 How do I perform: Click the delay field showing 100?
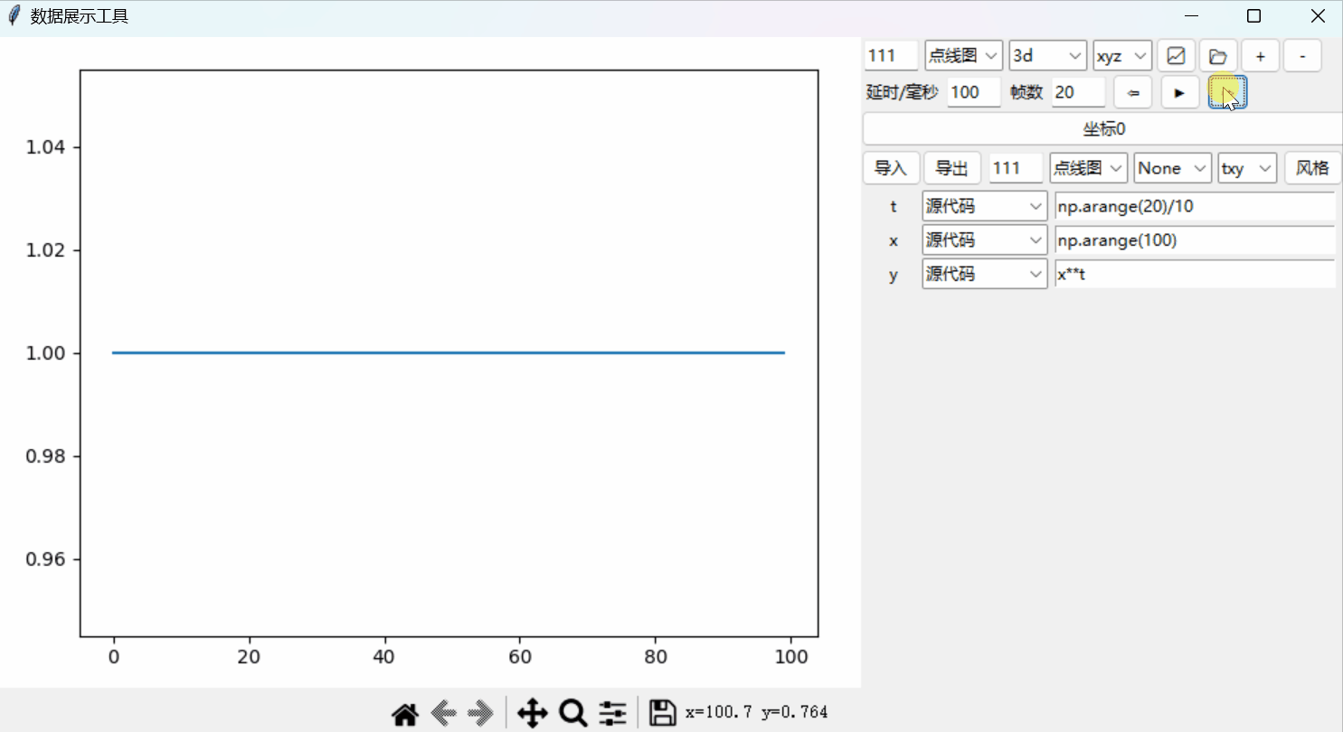tap(974, 92)
